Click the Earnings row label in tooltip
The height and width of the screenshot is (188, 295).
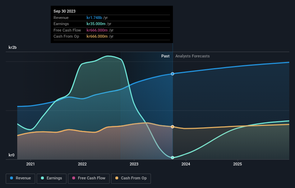[x=61, y=24]
